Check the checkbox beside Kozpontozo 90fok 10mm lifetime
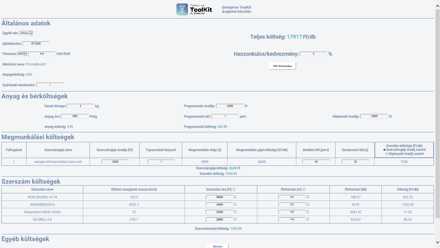Image resolution: width=440 pixels, height=248 pixels. (307, 212)
